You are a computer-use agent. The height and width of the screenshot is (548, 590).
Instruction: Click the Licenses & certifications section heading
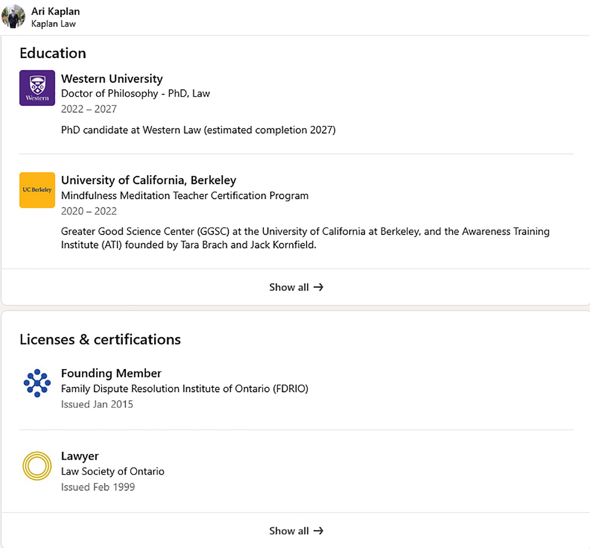click(x=100, y=339)
